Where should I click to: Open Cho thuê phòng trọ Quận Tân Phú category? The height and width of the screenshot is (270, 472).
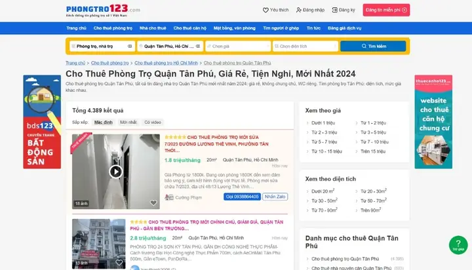pyautogui.click(x=345, y=259)
